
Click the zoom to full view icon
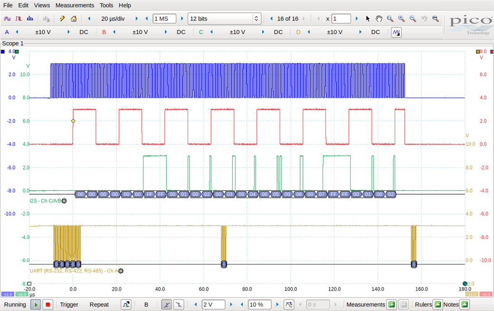436,19
